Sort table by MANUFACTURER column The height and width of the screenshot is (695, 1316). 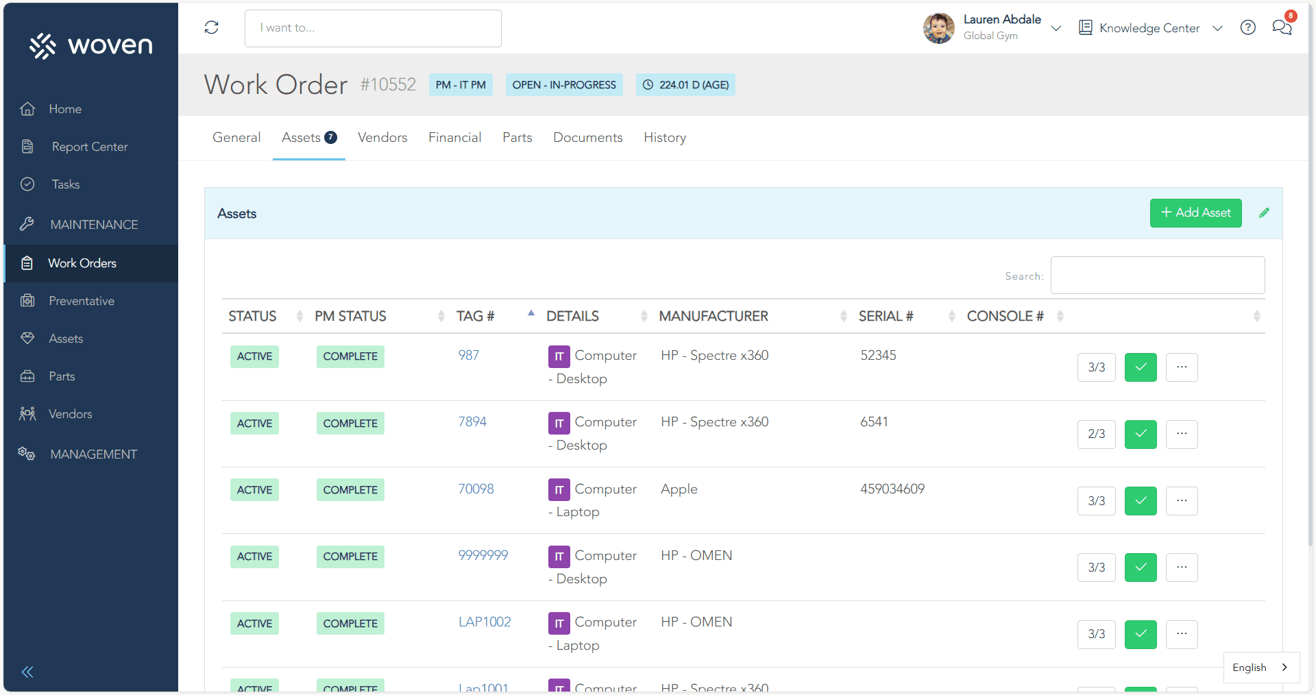coord(752,316)
